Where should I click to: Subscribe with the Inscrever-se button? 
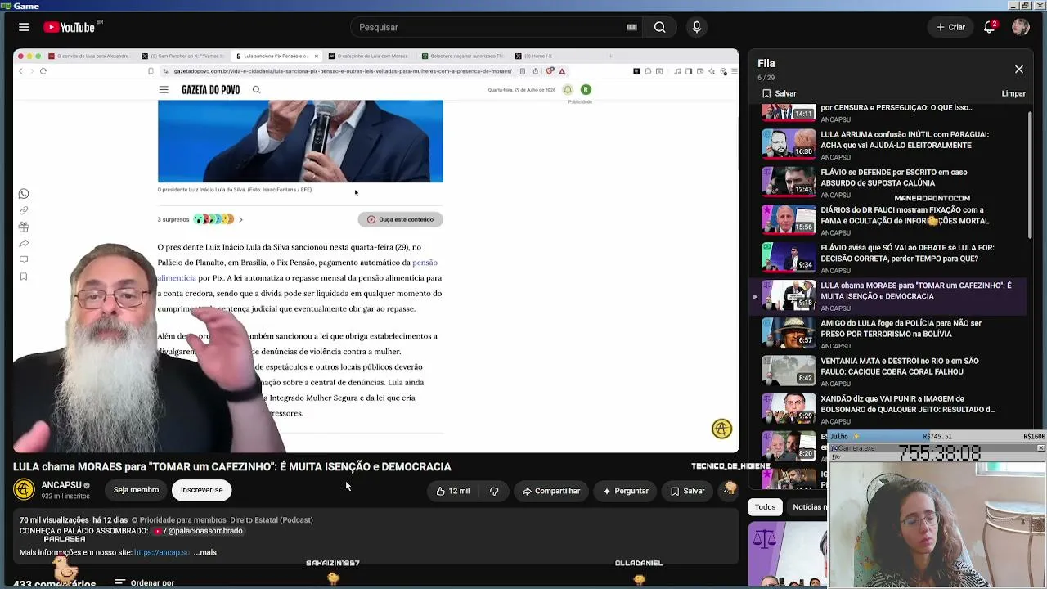pyautogui.click(x=201, y=490)
